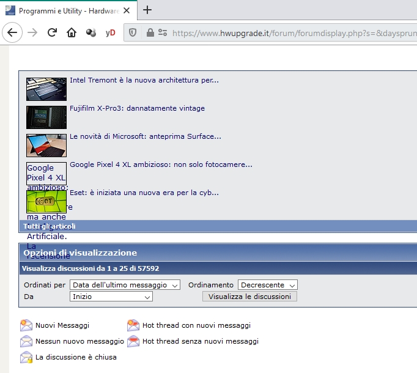Open the Tutti gli articoli link
417x373 pixels.
tap(49, 226)
